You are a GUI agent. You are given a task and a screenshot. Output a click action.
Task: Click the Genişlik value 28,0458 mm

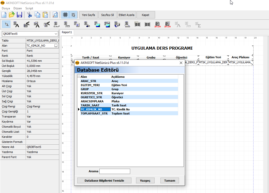pos(42,71)
